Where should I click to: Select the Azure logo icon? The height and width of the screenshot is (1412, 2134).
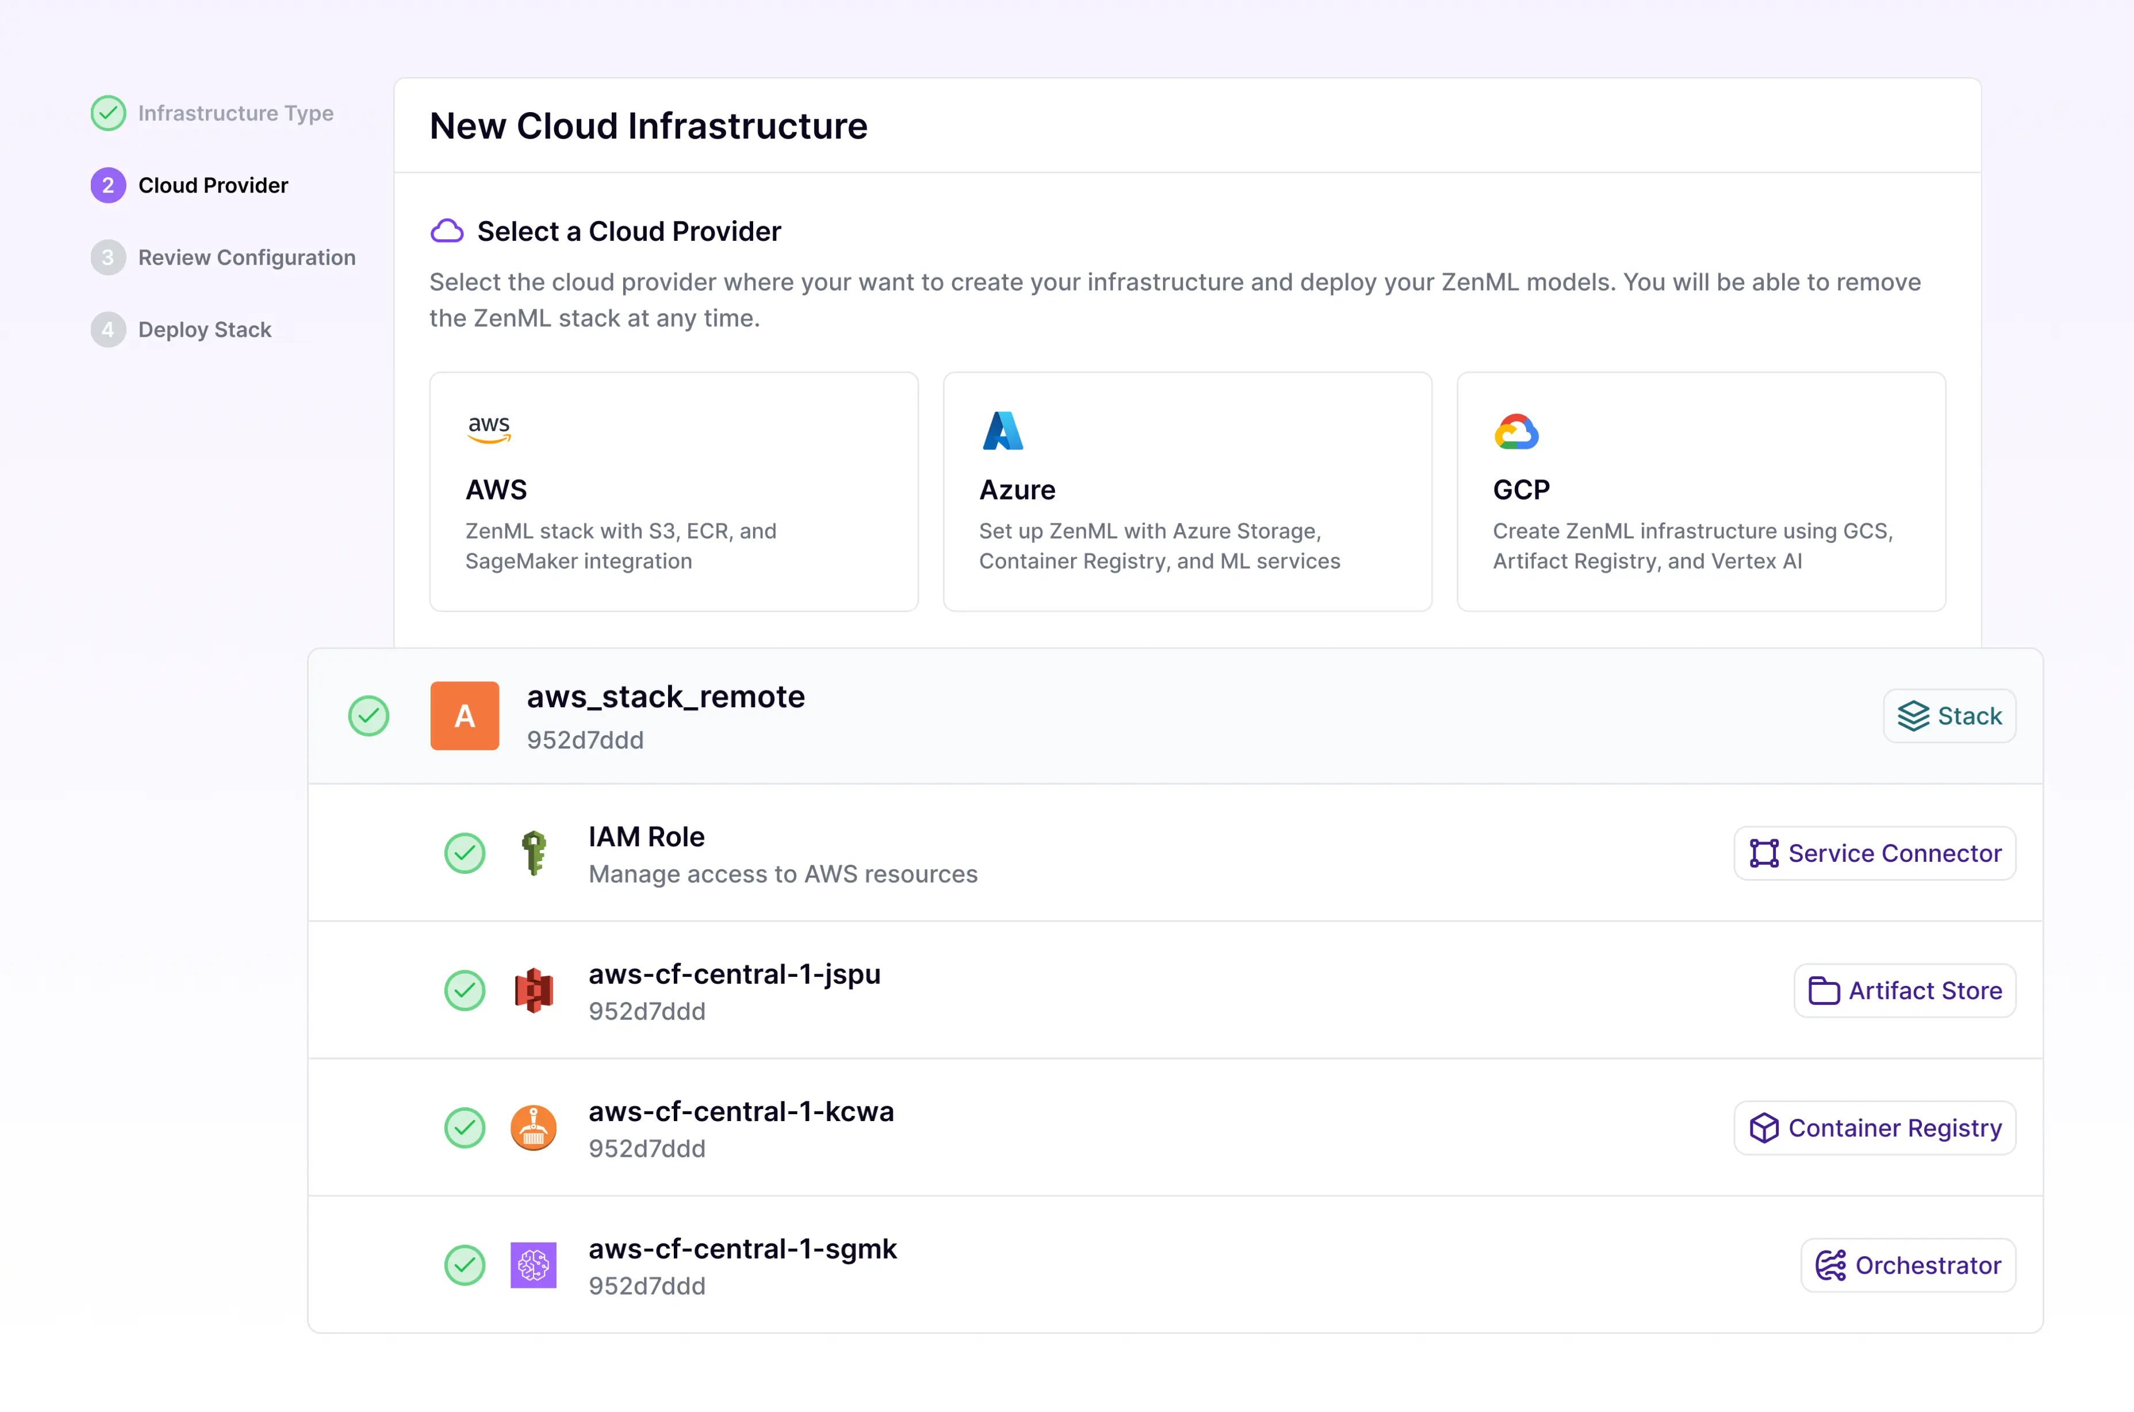1002,431
